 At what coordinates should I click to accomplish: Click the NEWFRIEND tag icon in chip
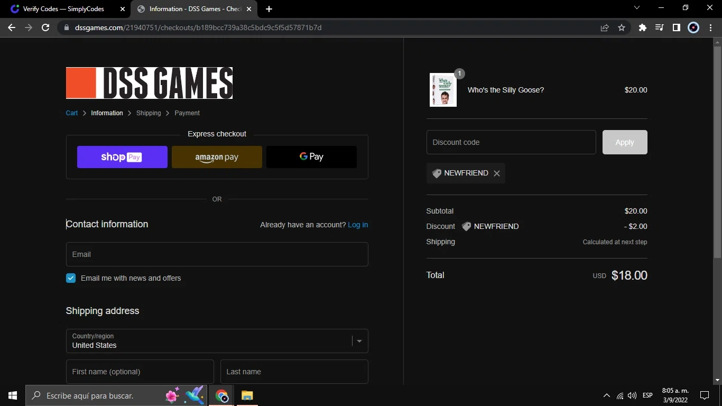click(437, 173)
